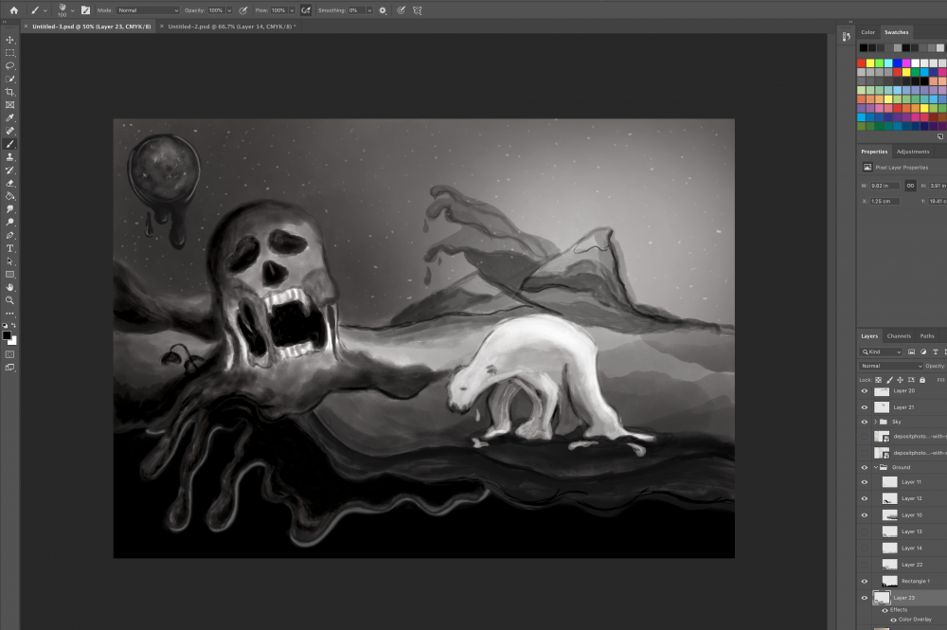Open the Adjustments panel tab

pos(913,152)
